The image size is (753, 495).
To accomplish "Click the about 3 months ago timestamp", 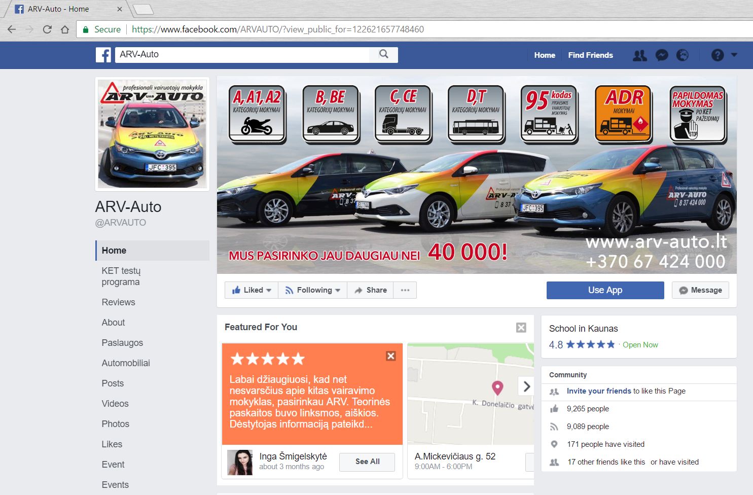I will tap(292, 467).
